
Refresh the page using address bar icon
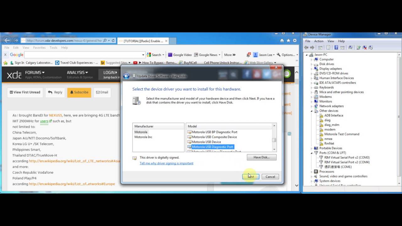click(x=113, y=40)
